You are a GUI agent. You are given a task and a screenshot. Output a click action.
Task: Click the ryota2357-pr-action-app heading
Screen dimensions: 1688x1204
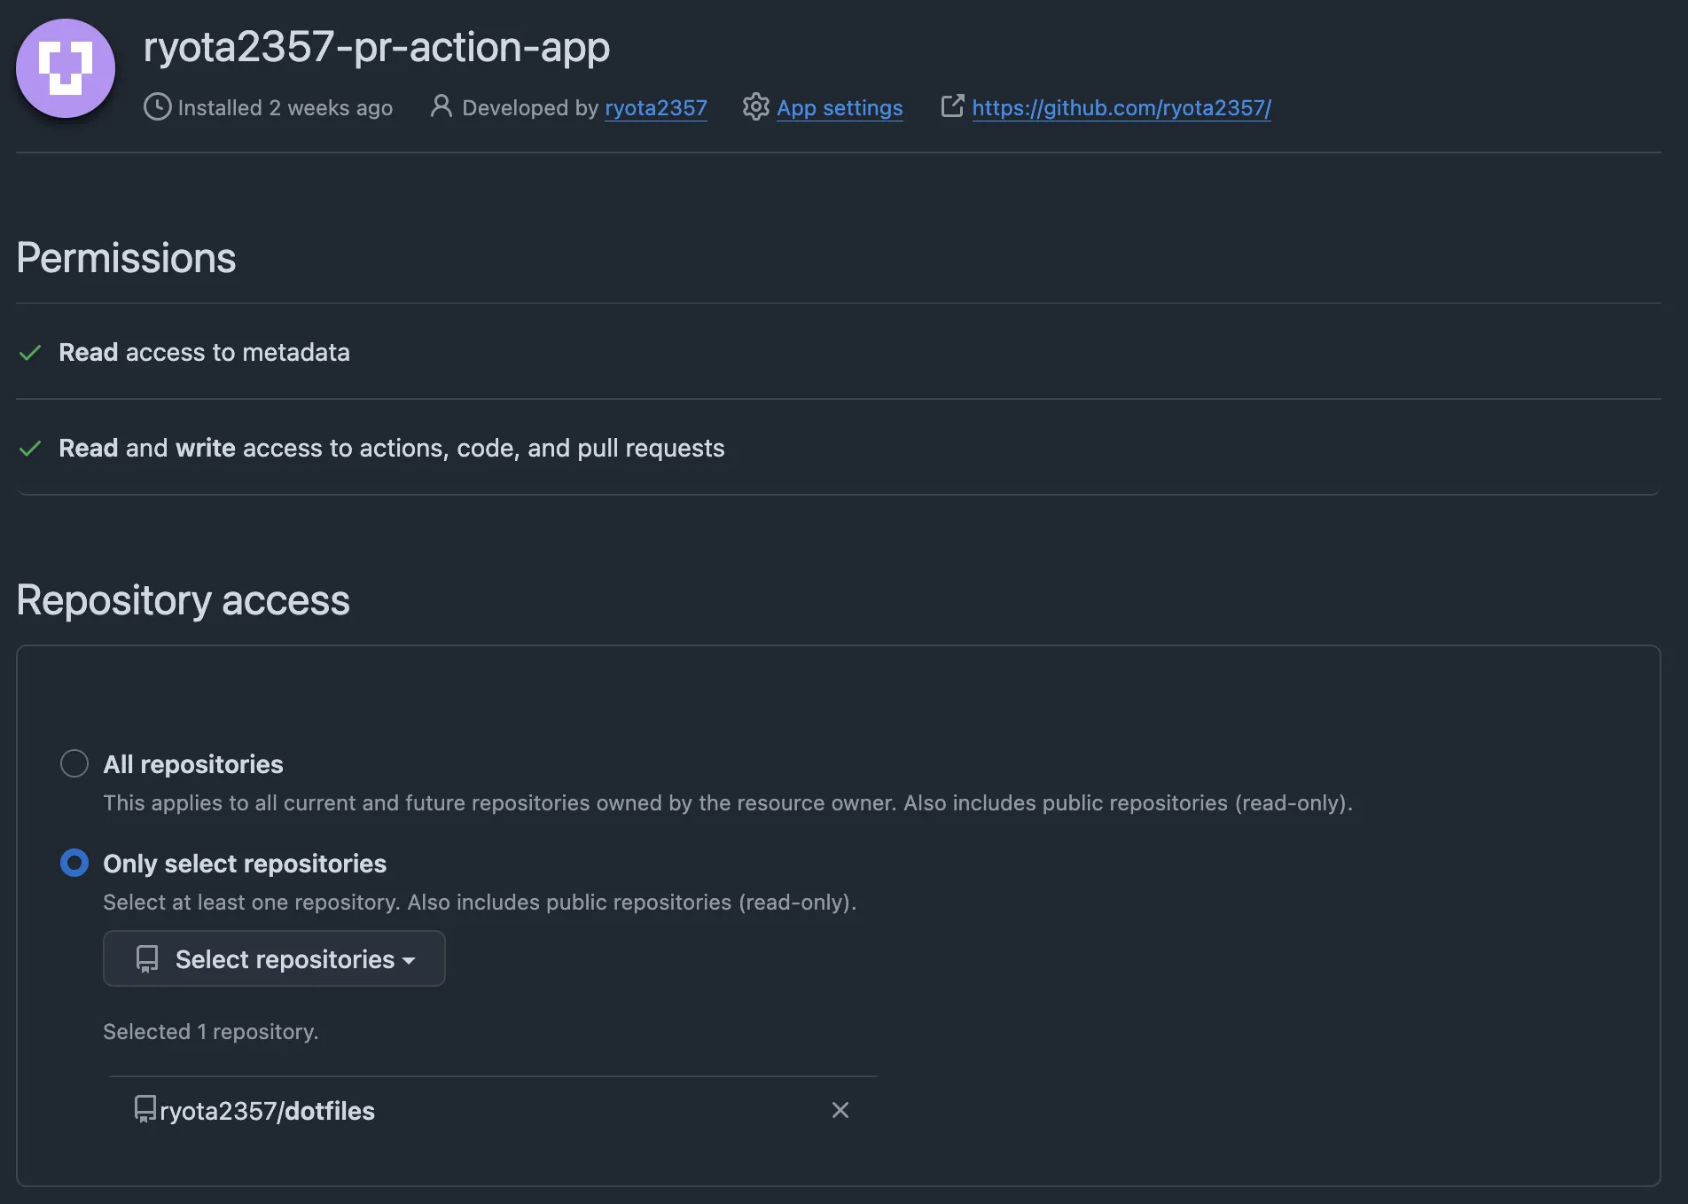pyautogui.click(x=377, y=47)
